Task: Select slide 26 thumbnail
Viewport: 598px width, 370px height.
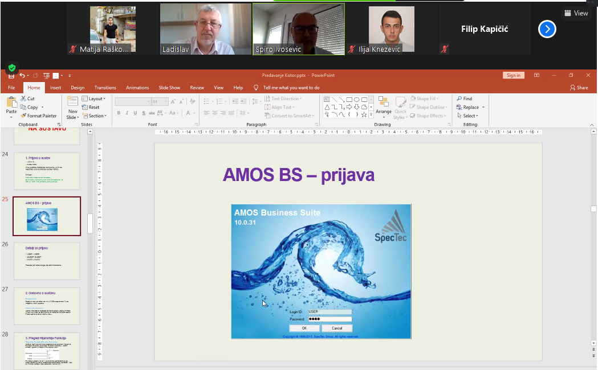Action: tap(47, 261)
